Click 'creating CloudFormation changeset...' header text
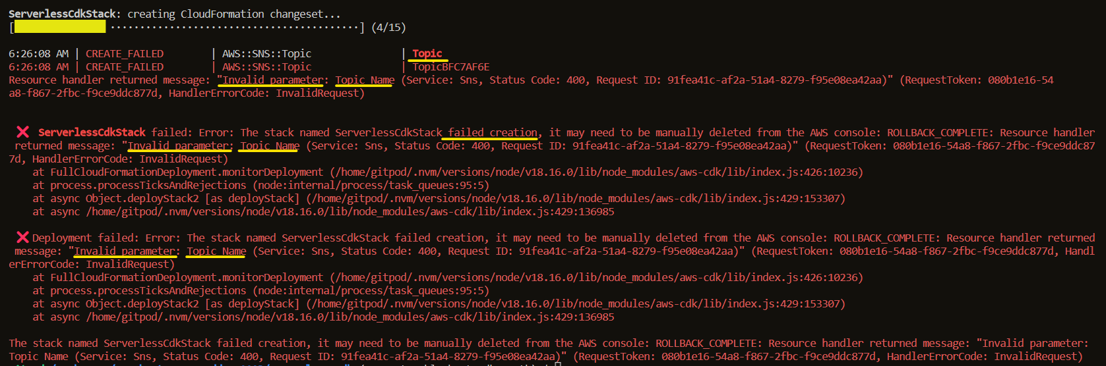 (234, 14)
